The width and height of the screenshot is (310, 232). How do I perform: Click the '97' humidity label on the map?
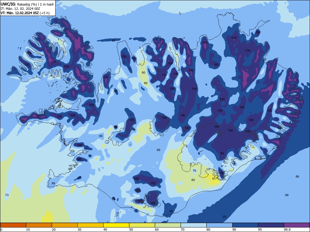click(116, 91)
